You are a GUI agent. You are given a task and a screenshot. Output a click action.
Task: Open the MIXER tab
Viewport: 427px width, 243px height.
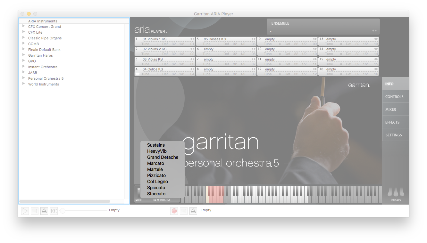click(396, 109)
